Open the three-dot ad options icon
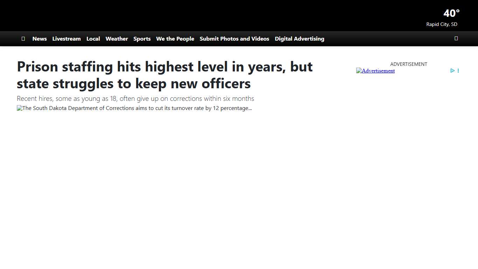Viewport: 478px width, 269px height. point(458,70)
